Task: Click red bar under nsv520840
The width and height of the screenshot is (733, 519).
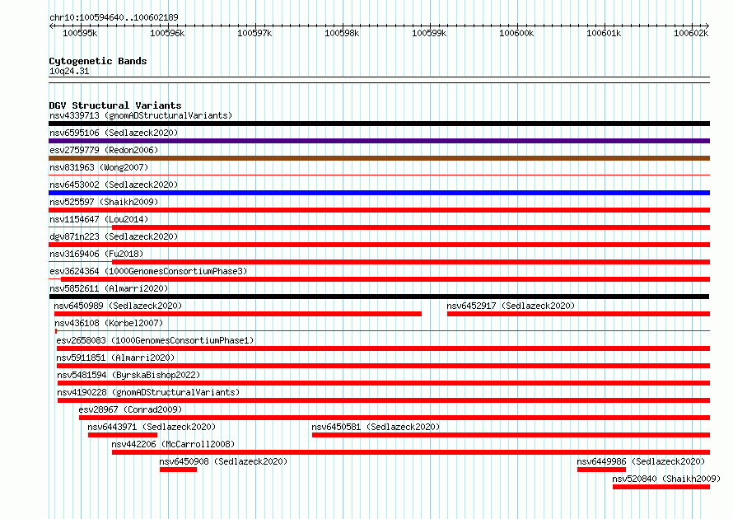Action: tap(661, 487)
